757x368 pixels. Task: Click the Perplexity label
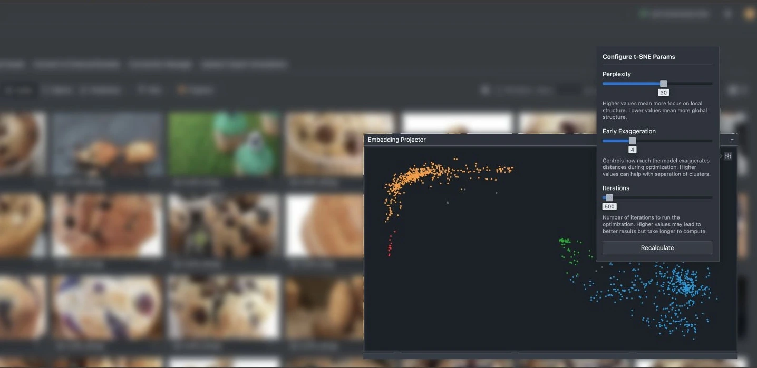617,74
